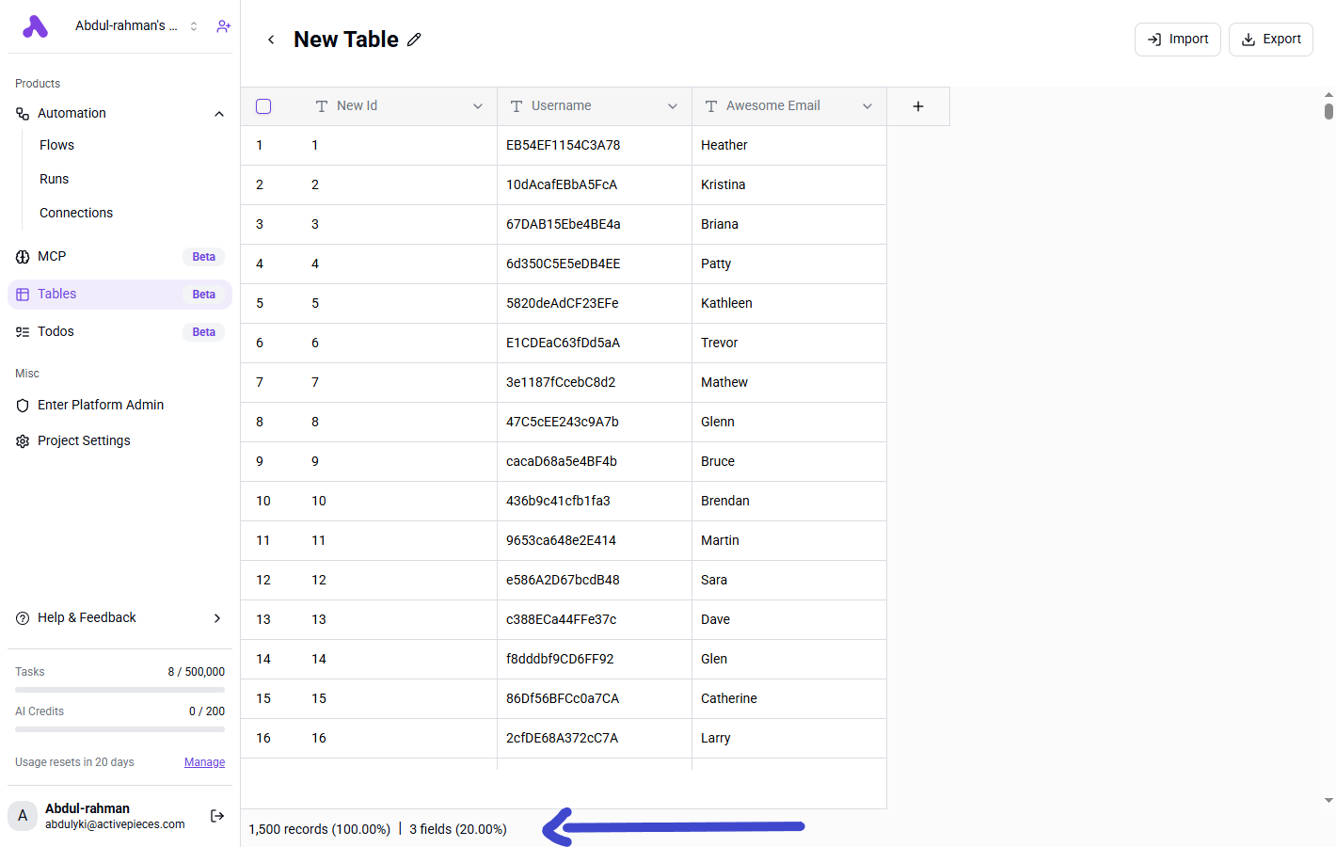Click the Activepieces logo icon

coord(35,26)
